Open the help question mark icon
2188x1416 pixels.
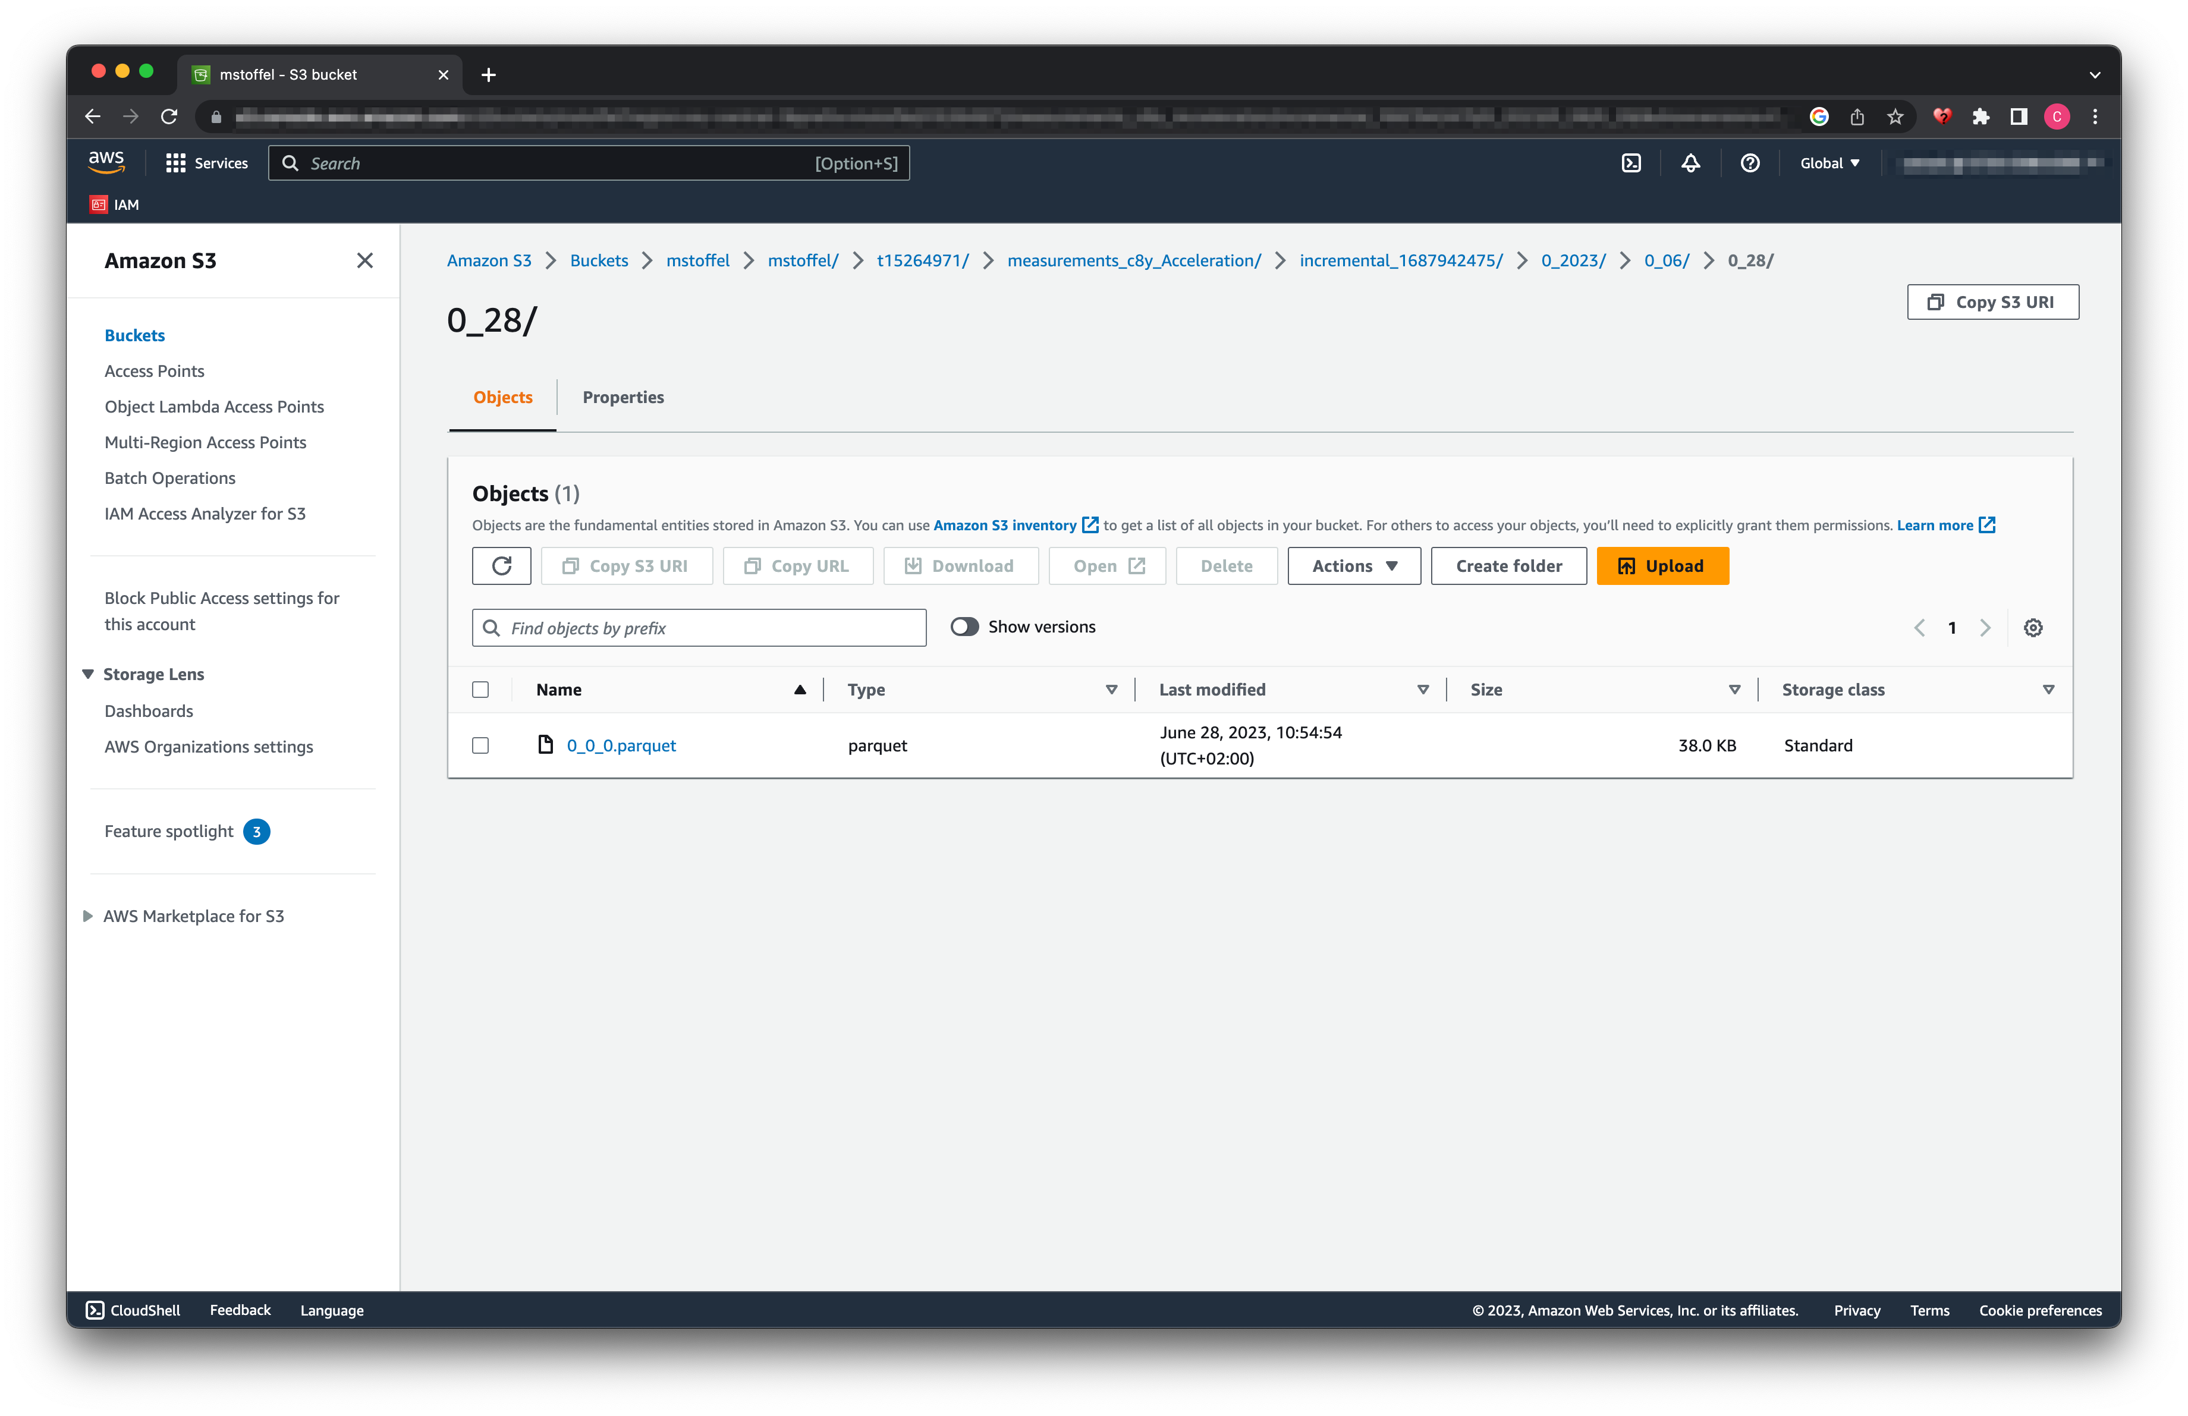tap(1749, 163)
